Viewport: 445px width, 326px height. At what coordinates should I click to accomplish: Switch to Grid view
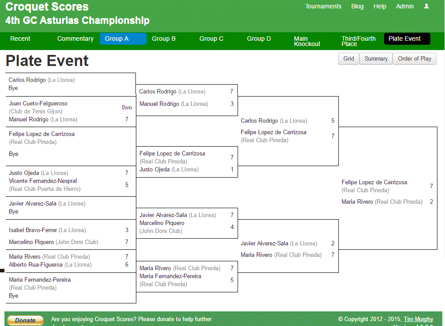click(x=349, y=59)
